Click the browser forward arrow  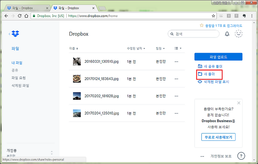(x=13, y=16)
